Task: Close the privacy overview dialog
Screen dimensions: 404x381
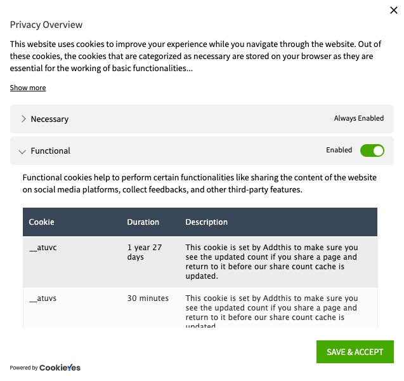Action: [x=393, y=10]
